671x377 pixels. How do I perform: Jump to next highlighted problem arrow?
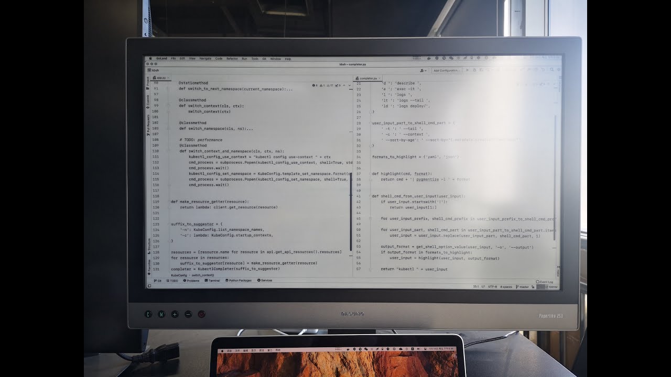pos(349,85)
